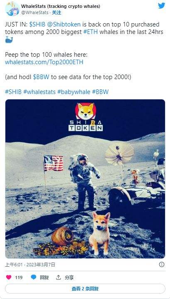Open the WhaleStats account name
The width and height of the screenshot is (170, 299).
(61, 6)
